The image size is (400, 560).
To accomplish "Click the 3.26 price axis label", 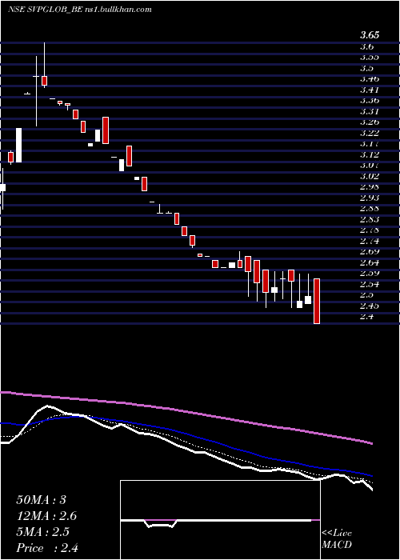I will click(x=370, y=122).
